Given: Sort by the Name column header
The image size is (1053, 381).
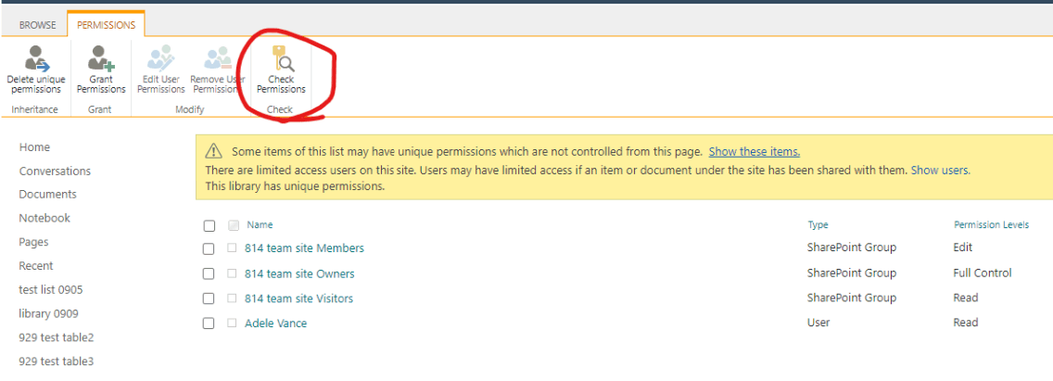Looking at the screenshot, I should (x=260, y=225).
